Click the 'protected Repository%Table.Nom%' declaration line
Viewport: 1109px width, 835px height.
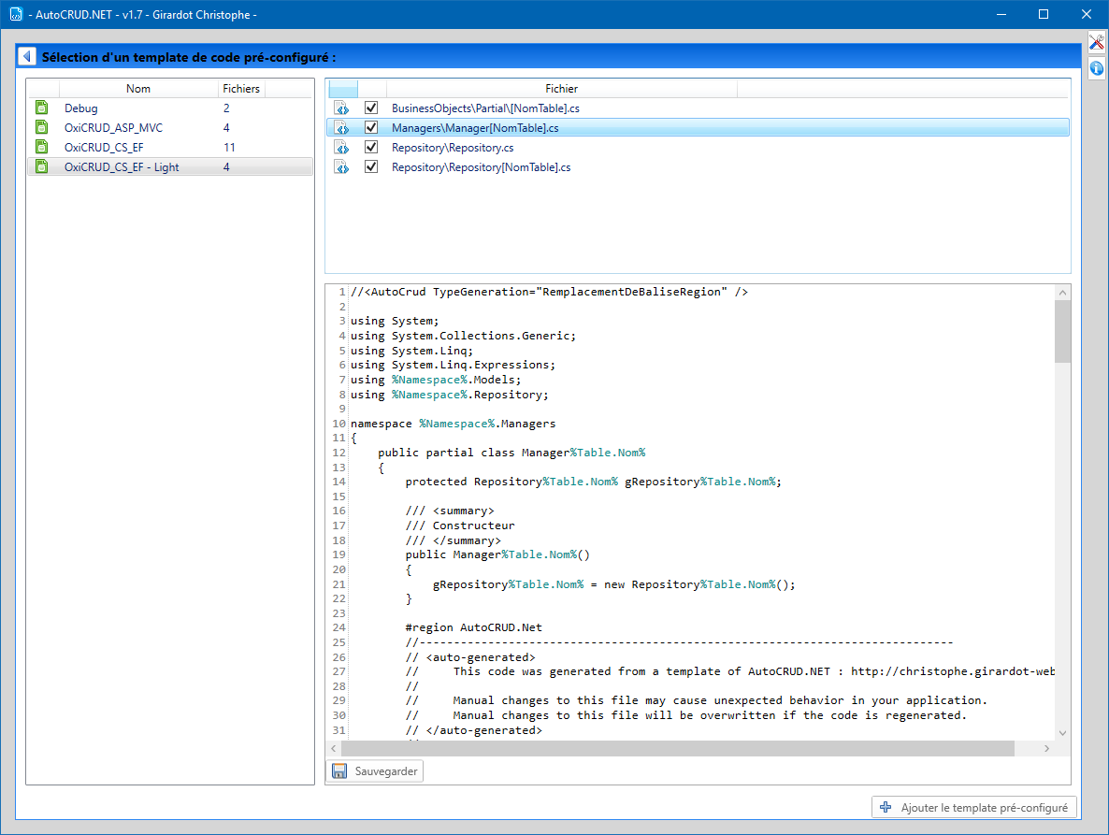(594, 482)
